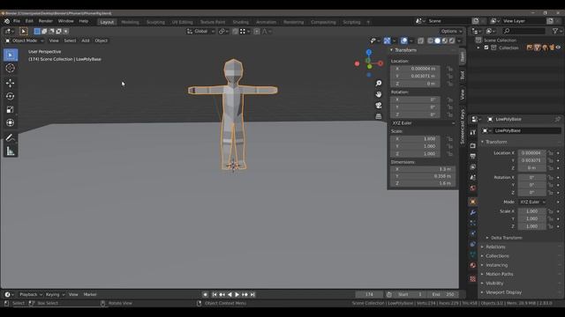The width and height of the screenshot is (565, 317).
Task: Enable Rendered viewport shading
Action: (452, 41)
